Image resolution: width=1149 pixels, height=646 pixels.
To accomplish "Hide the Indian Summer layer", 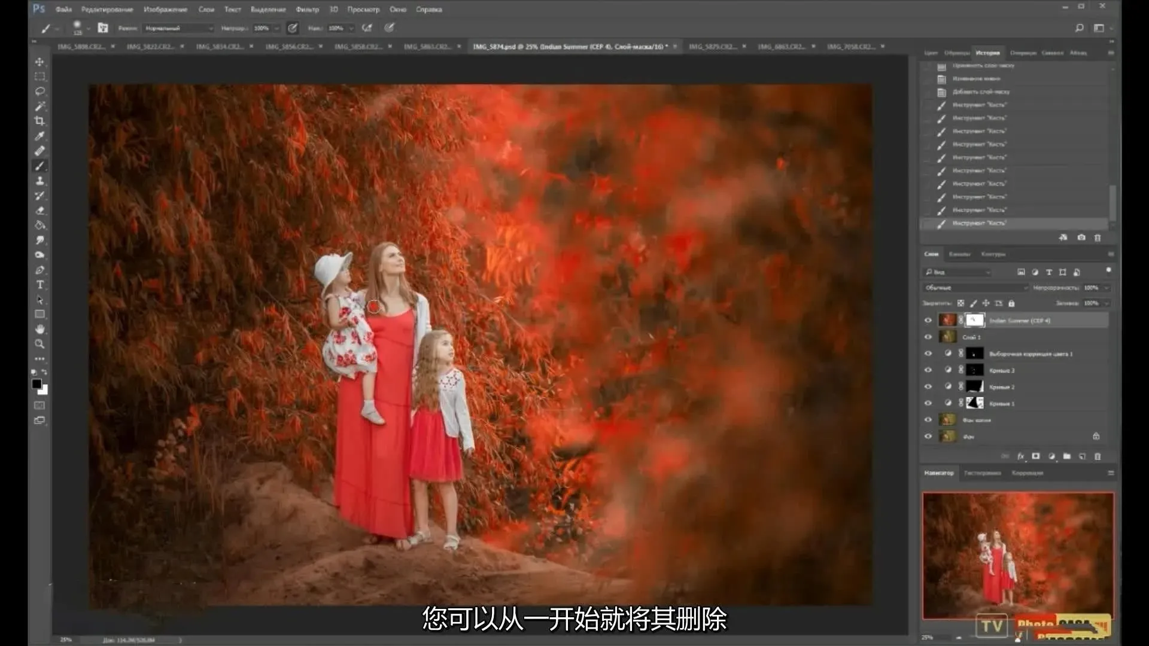I will pos(928,320).
